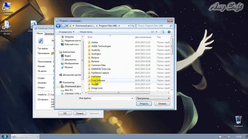
Task: Click Отмена in the Свойства window
Action: pos(79,113)
